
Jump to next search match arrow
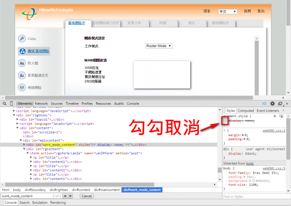click(70, 196)
